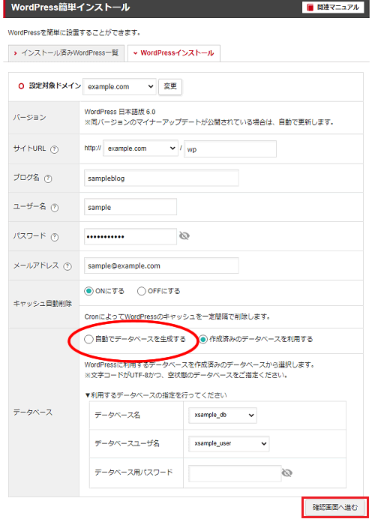Click the WordPress 日本語版 6.0 version text

120,112
